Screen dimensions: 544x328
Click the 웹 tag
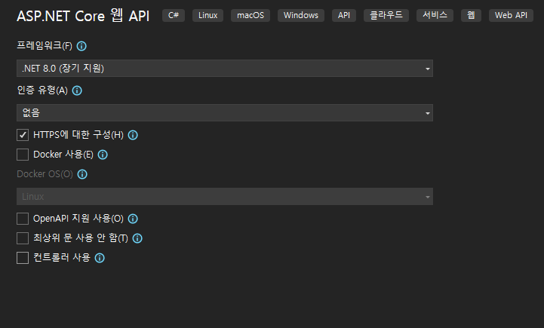pos(471,16)
